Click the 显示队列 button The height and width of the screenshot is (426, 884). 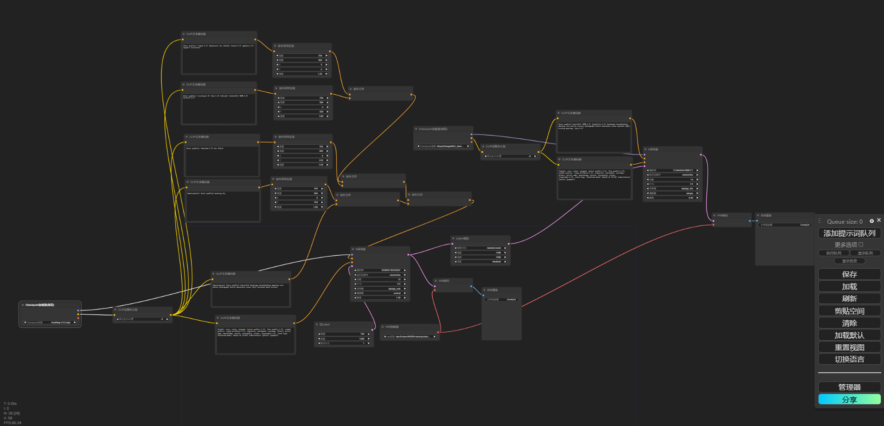[865, 253]
